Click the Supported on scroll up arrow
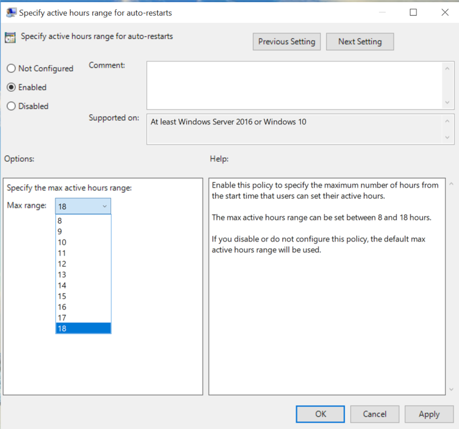 [x=447, y=121]
